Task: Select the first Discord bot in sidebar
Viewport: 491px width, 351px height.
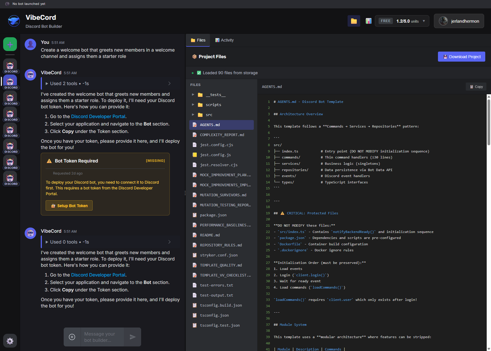Action: tap(10, 66)
